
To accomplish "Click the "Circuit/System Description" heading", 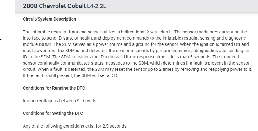I will click(x=49, y=19).
